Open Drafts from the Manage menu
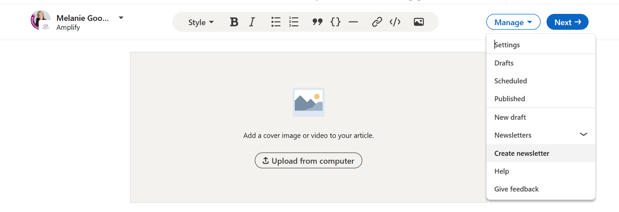This screenshot has height=212, width=619. pyautogui.click(x=504, y=63)
